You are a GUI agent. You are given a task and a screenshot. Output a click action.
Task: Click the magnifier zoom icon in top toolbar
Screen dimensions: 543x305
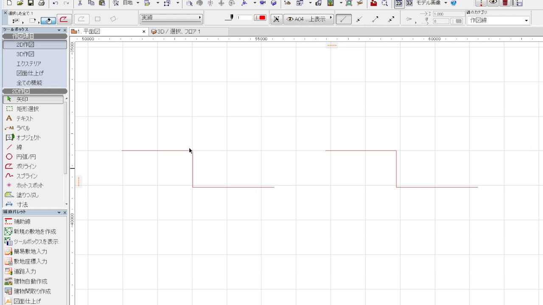tap(385, 3)
